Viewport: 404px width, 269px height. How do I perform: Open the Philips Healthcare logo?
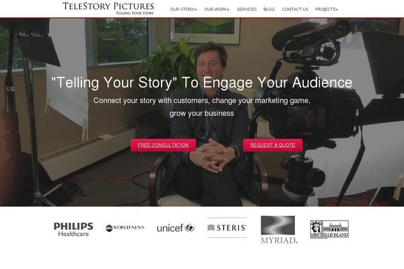[x=73, y=229]
